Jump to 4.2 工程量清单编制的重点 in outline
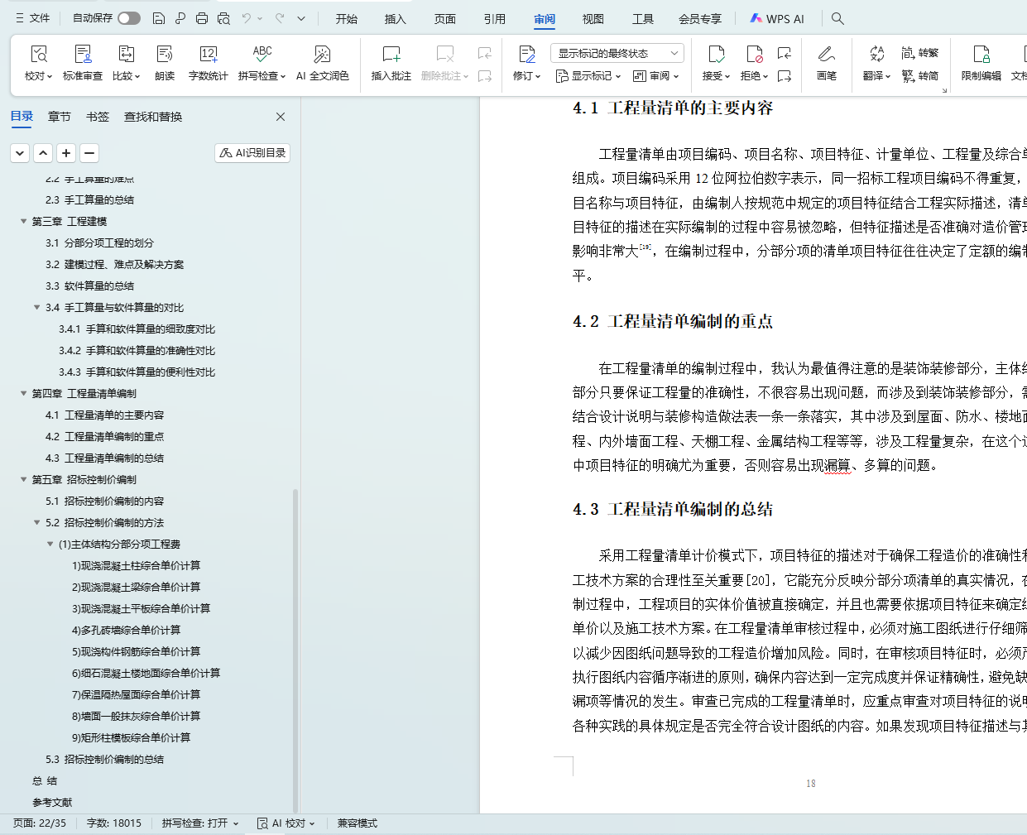The image size is (1027, 835). point(104,436)
